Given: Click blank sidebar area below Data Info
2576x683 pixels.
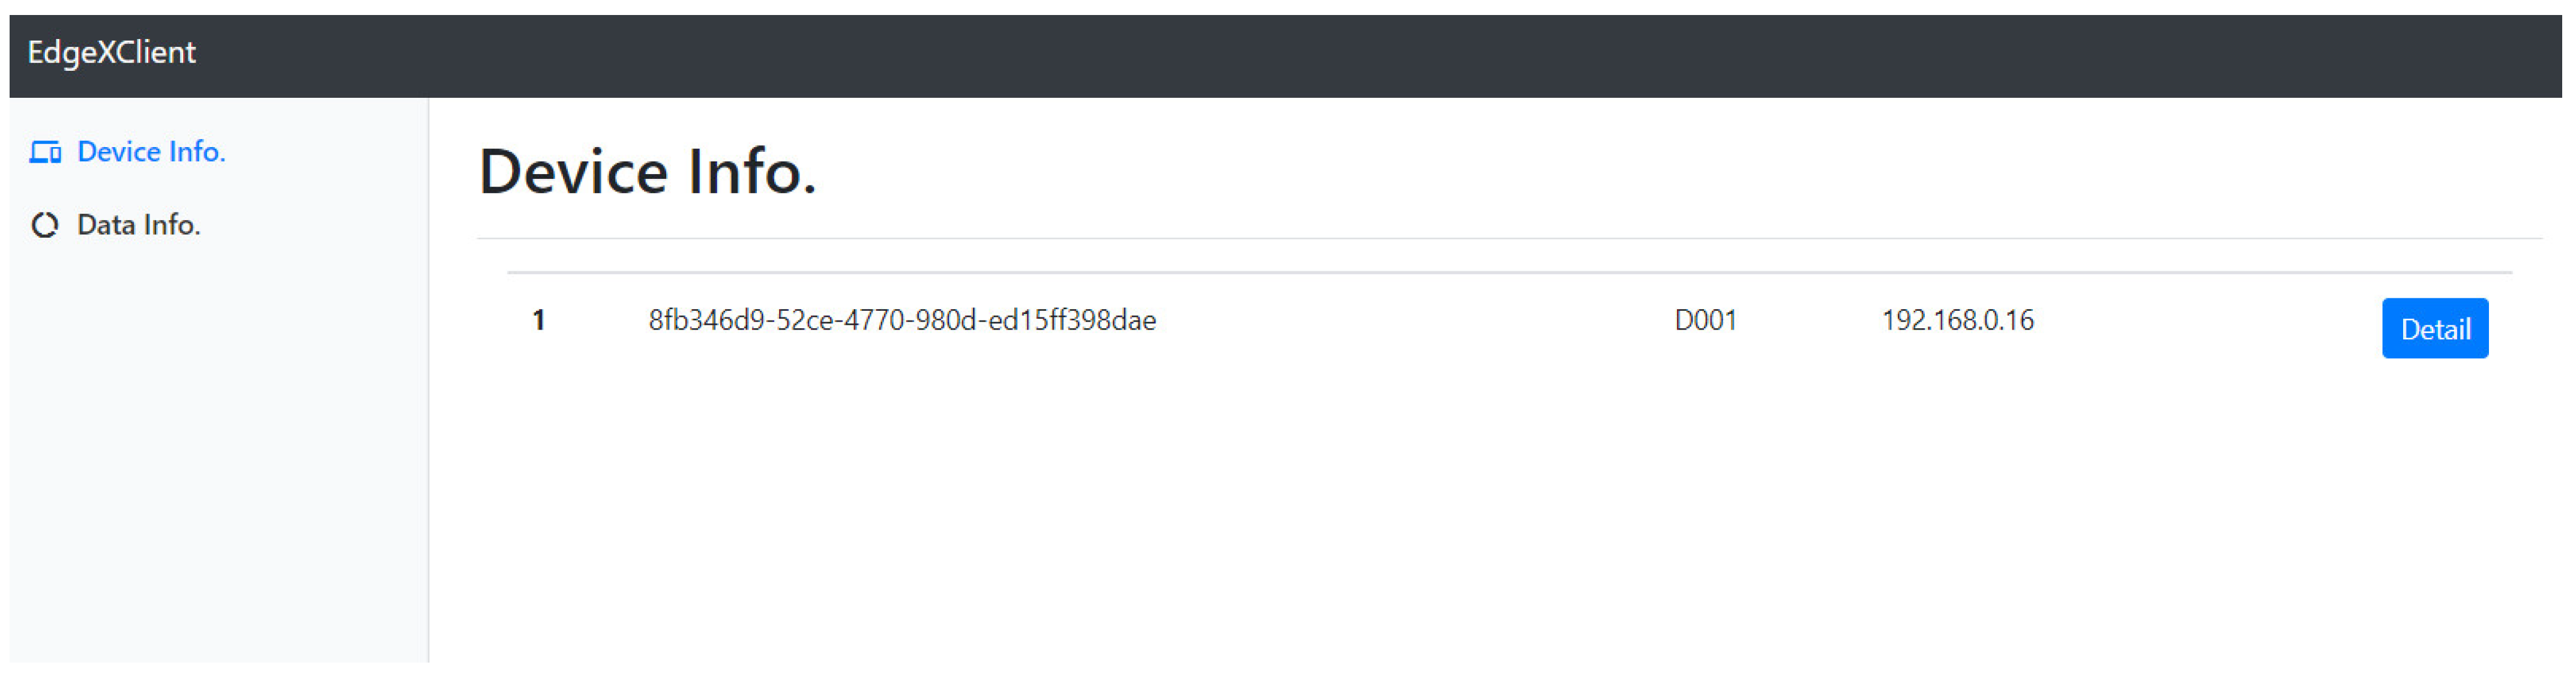Looking at the screenshot, I should click(x=218, y=450).
